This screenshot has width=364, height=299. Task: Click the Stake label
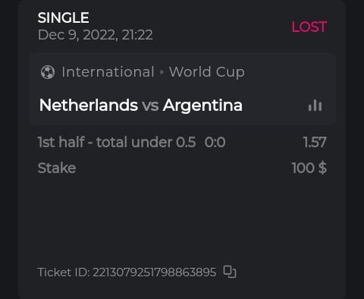coord(57,168)
